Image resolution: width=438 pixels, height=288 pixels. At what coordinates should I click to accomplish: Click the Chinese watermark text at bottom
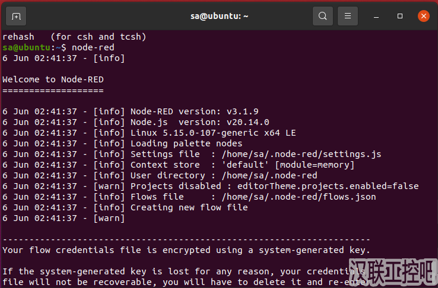pyautogui.click(x=392, y=273)
